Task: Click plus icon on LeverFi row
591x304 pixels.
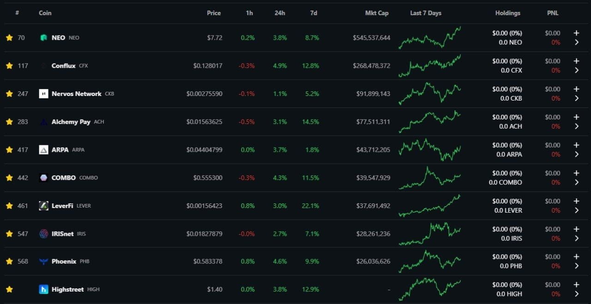Action: coord(576,201)
